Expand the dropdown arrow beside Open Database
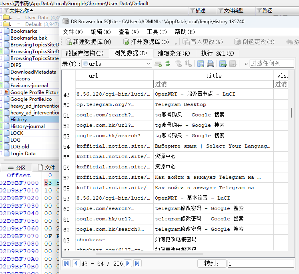Image resolution: width=299 pixels, height=274 pixels. [x=176, y=43]
